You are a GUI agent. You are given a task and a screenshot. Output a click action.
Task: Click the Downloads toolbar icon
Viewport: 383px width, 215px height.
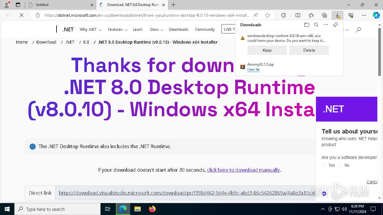[x=338, y=15]
